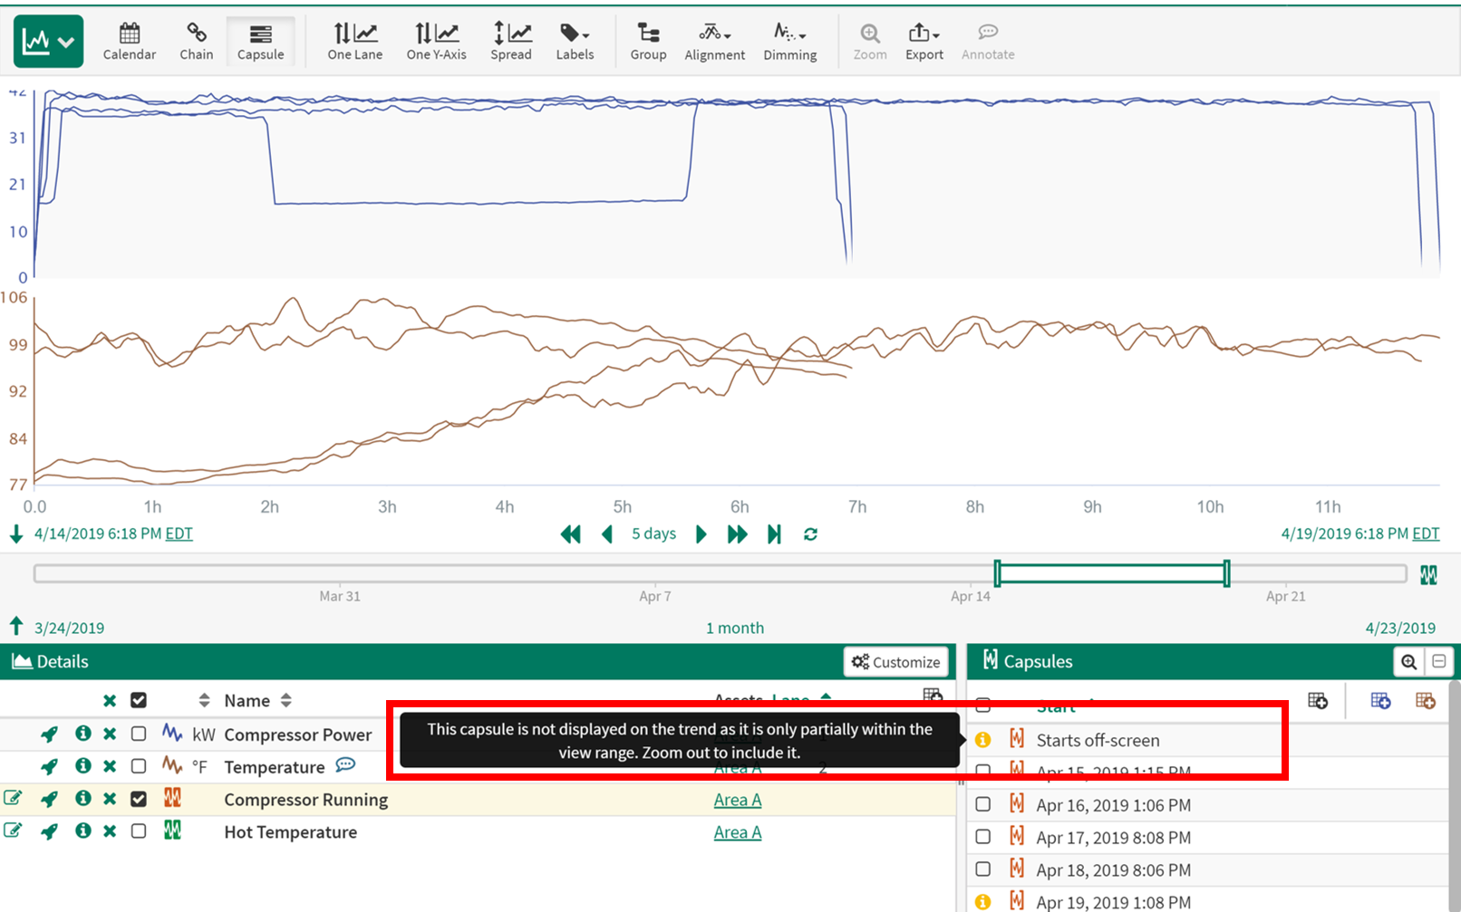
Task: Click the Spread toolbar icon
Action: pos(511,42)
